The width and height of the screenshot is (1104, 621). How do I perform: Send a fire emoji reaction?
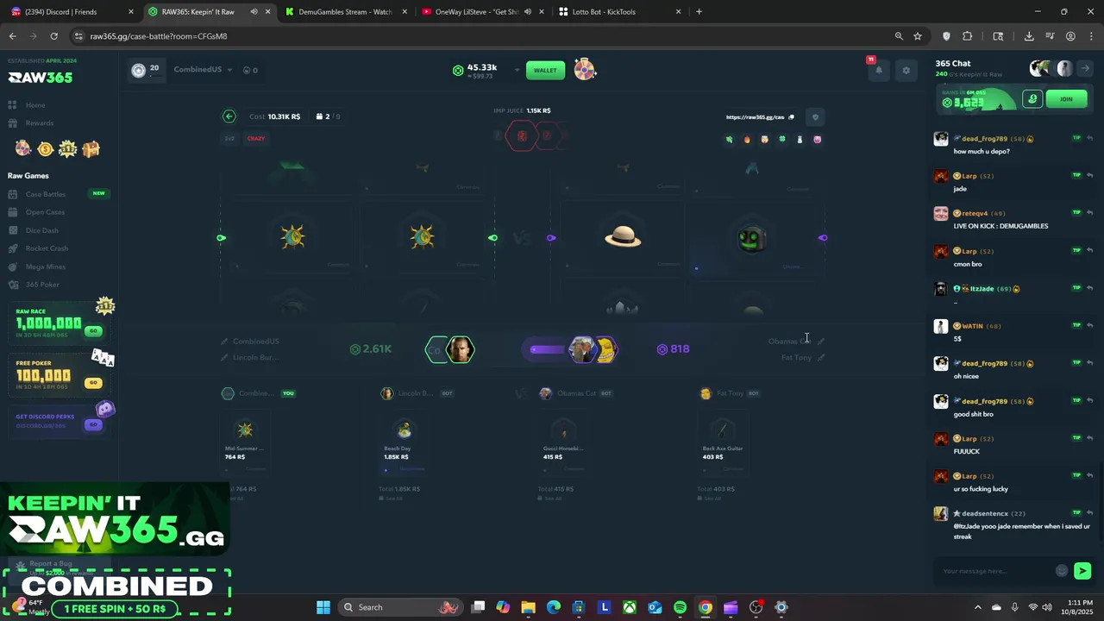[x=747, y=139]
